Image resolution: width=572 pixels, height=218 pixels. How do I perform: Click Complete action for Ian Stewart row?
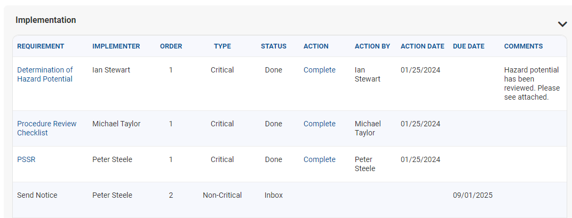click(x=319, y=70)
